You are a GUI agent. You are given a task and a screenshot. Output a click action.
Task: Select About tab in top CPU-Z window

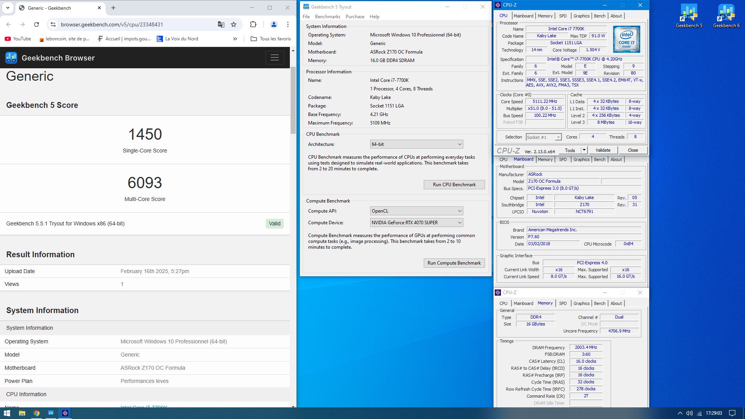point(616,16)
